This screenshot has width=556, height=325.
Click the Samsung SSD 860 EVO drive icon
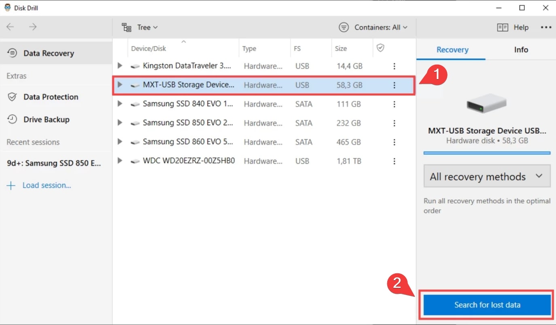pos(135,142)
